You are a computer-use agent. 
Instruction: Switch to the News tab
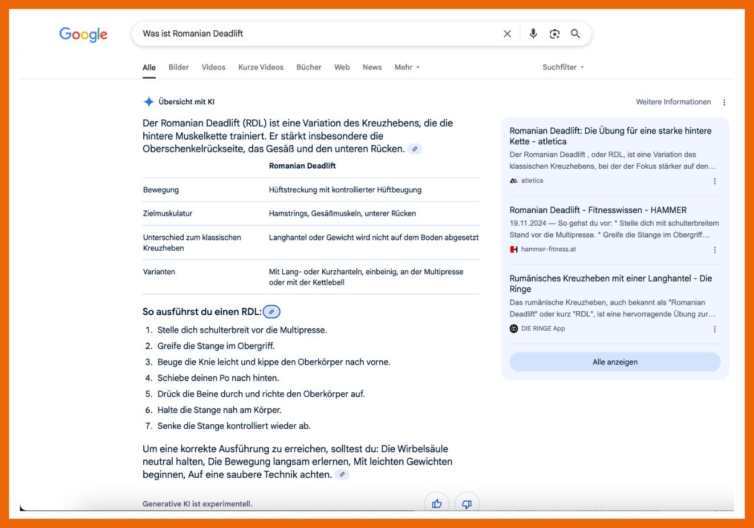click(372, 67)
